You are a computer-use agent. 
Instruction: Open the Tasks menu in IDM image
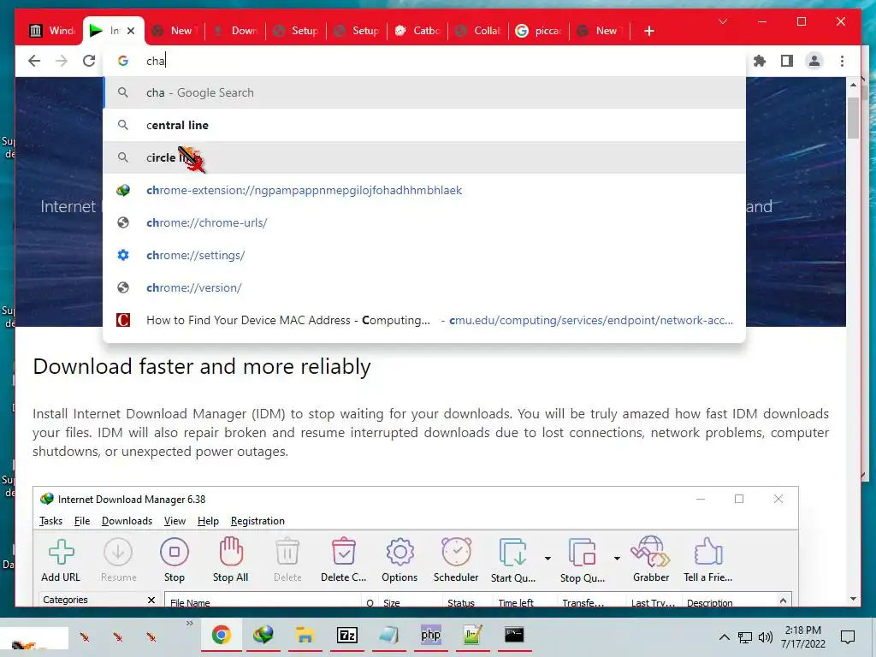tap(50, 521)
